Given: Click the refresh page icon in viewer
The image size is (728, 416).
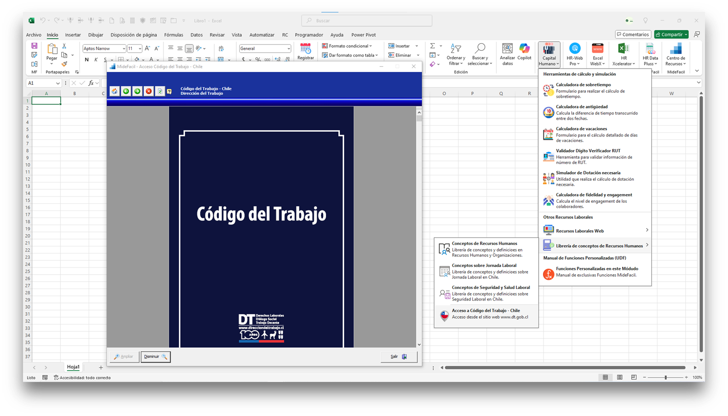Looking at the screenshot, I should point(160,91).
